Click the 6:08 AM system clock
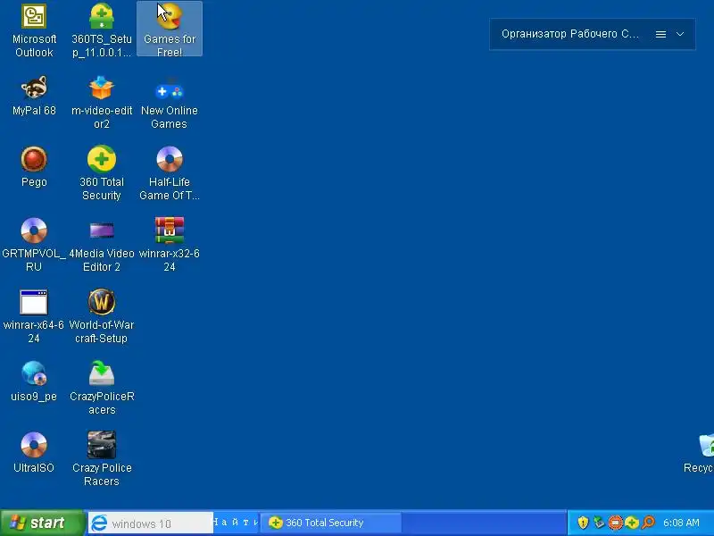This screenshot has height=536, width=714. pos(681,523)
